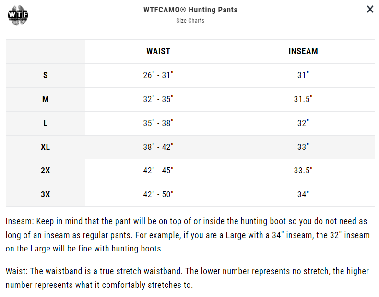Viewport: 379px width, 297px height.
Task: Click the 38" - 42" waist cell
Action: 158,147
